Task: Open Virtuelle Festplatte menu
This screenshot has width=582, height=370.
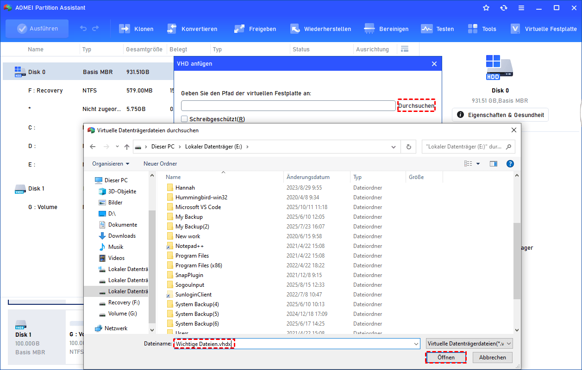Action: [x=543, y=29]
